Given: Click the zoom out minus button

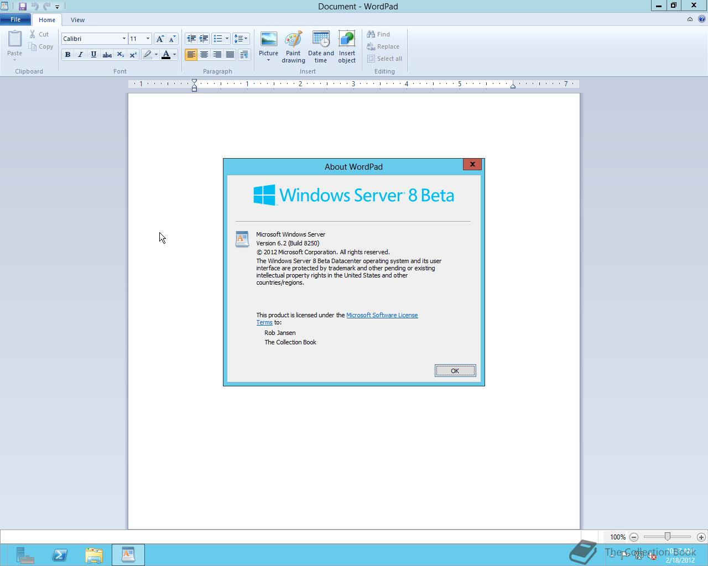Looking at the screenshot, I should (x=634, y=537).
